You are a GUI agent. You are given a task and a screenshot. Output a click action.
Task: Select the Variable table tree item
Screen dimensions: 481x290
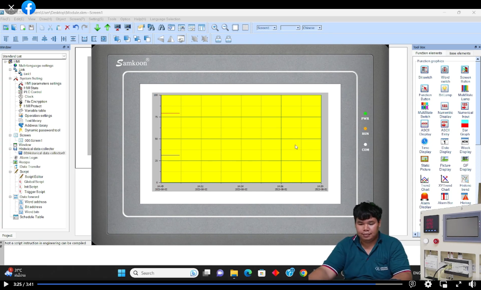(x=35, y=111)
